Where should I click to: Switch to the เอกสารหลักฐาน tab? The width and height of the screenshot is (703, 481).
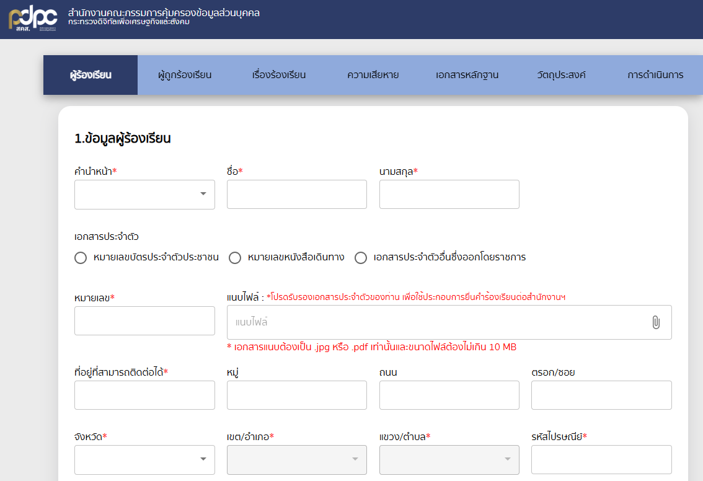467,75
